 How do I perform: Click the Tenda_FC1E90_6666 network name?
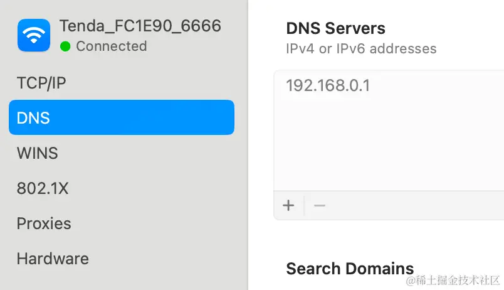[x=140, y=26]
